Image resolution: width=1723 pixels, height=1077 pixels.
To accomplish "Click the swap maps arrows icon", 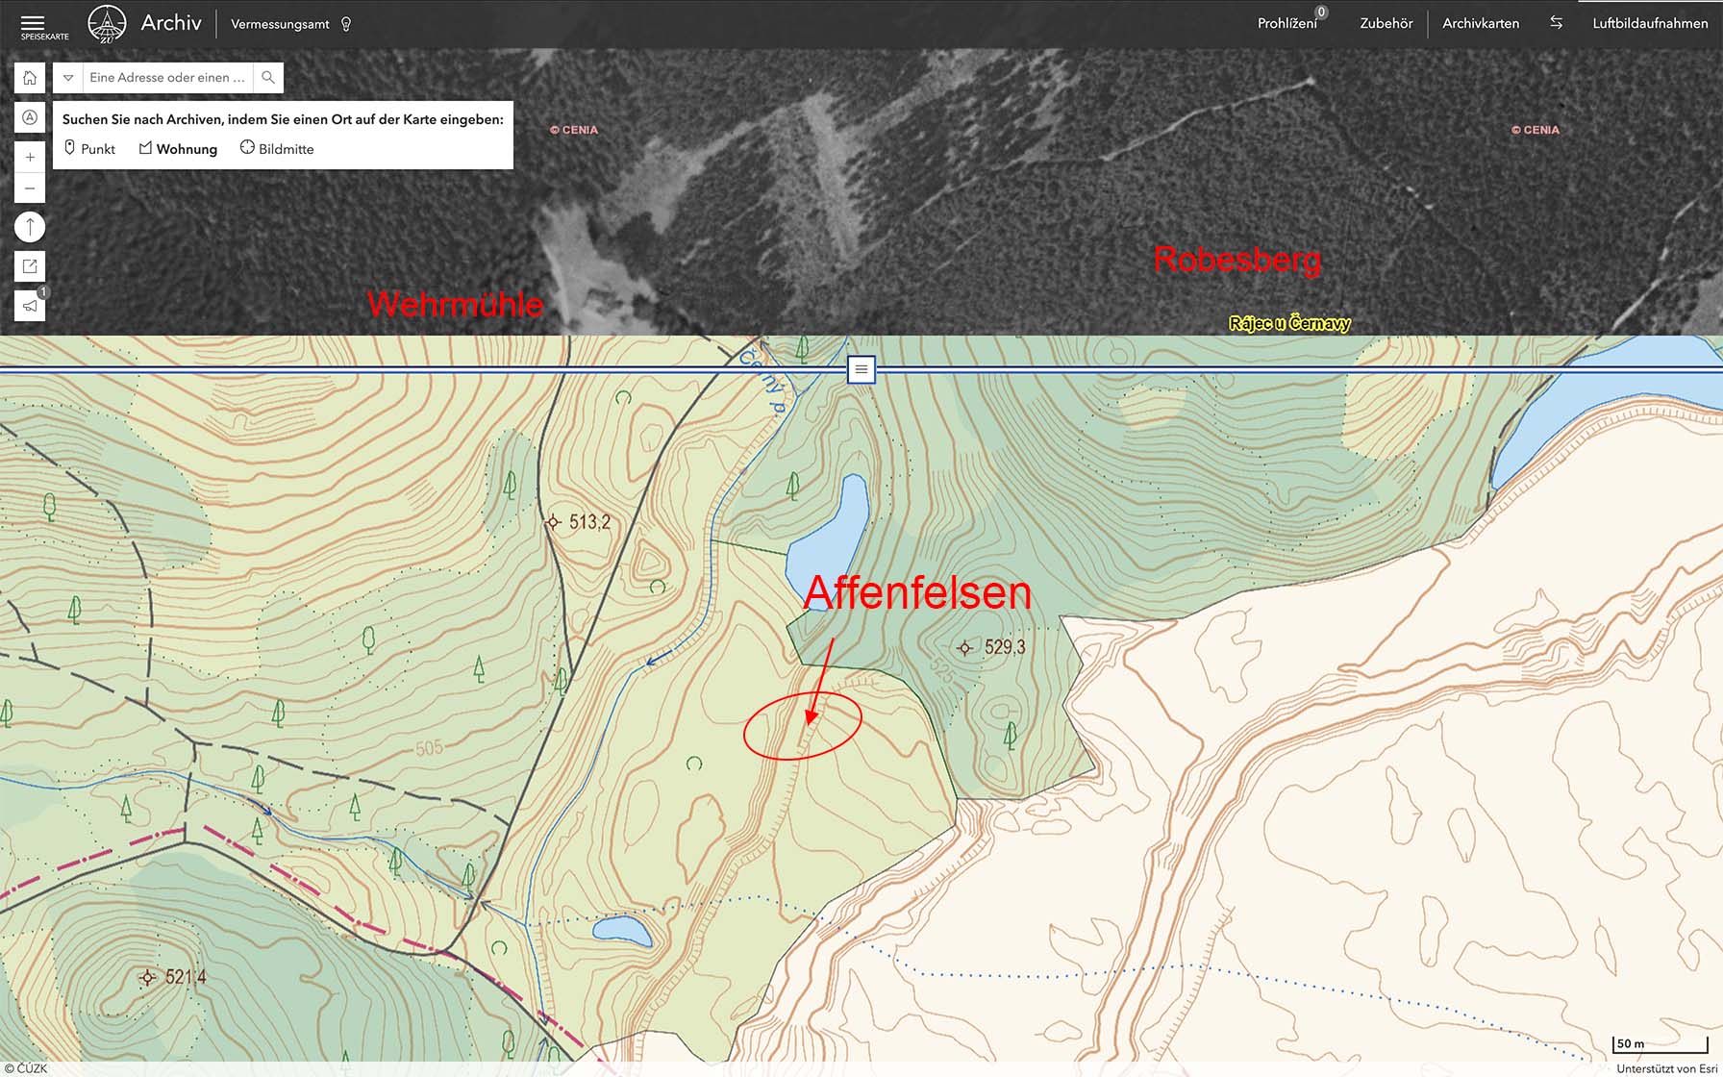I will coord(1556,23).
